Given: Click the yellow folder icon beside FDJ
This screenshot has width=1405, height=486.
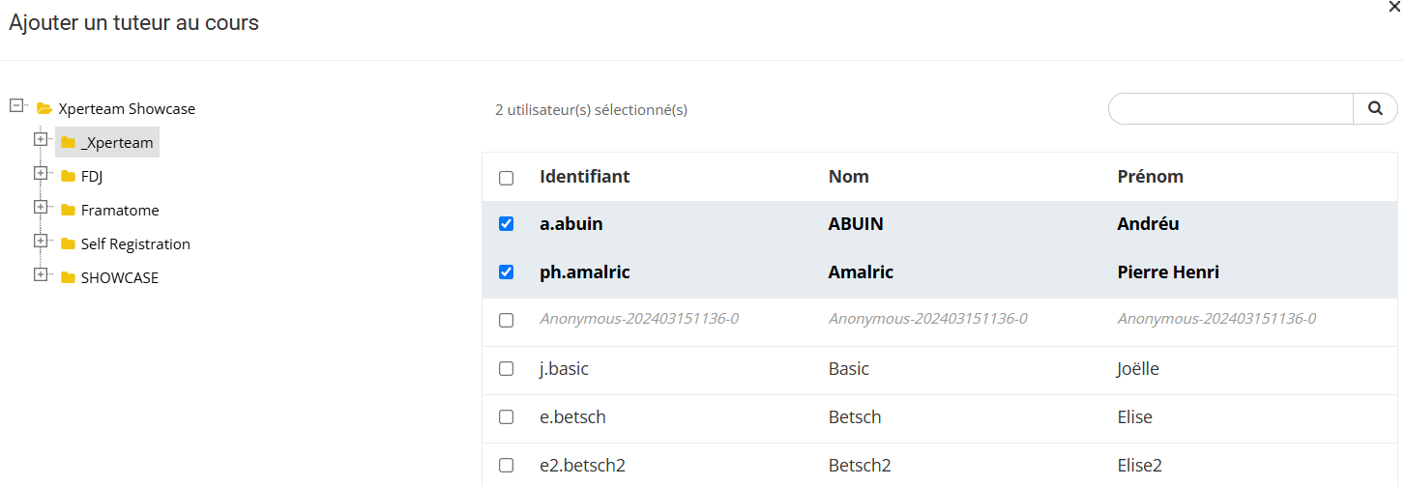Looking at the screenshot, I should (68, 177).
